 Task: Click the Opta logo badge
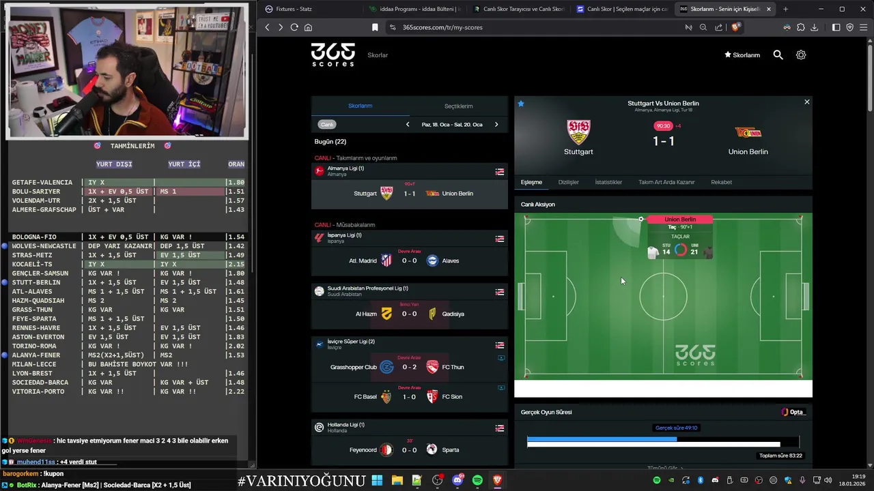click(793, 412)
